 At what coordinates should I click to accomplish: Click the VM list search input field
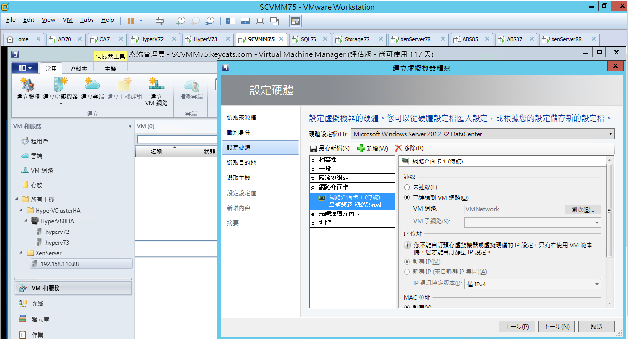[177, 139]
